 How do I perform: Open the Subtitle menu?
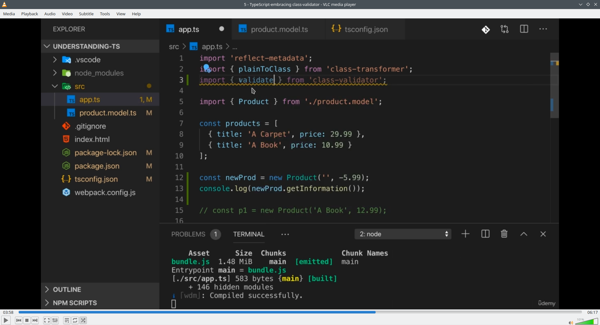(86, 14)
